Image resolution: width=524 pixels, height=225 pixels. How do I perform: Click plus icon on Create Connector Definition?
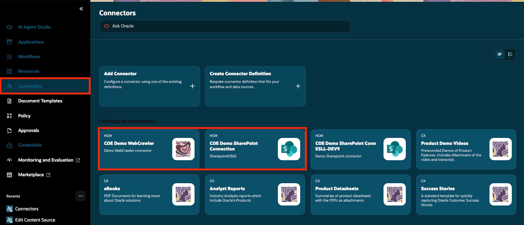[x=298, y=86]
